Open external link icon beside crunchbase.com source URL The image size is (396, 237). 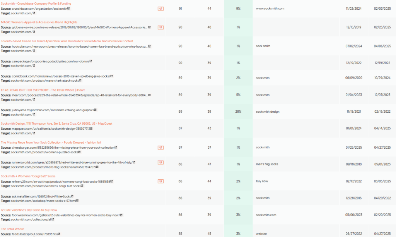[68, 9]
